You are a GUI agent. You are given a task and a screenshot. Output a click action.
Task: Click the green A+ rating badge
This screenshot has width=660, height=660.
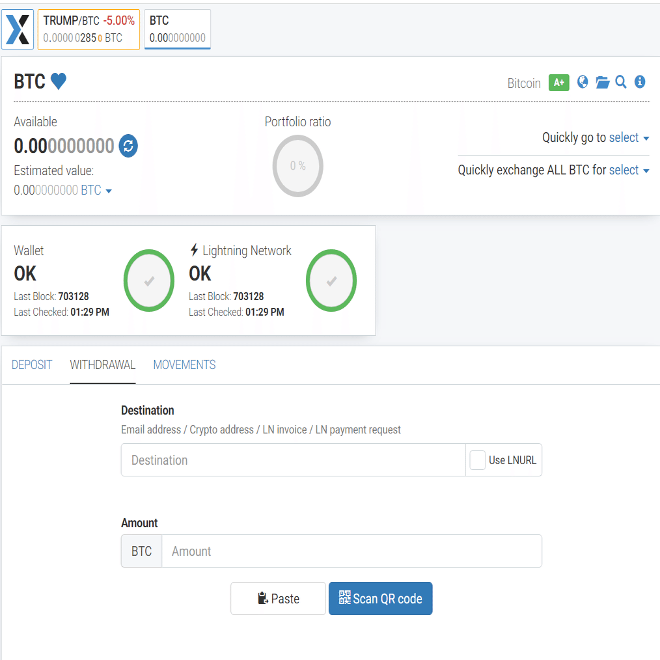558,83
